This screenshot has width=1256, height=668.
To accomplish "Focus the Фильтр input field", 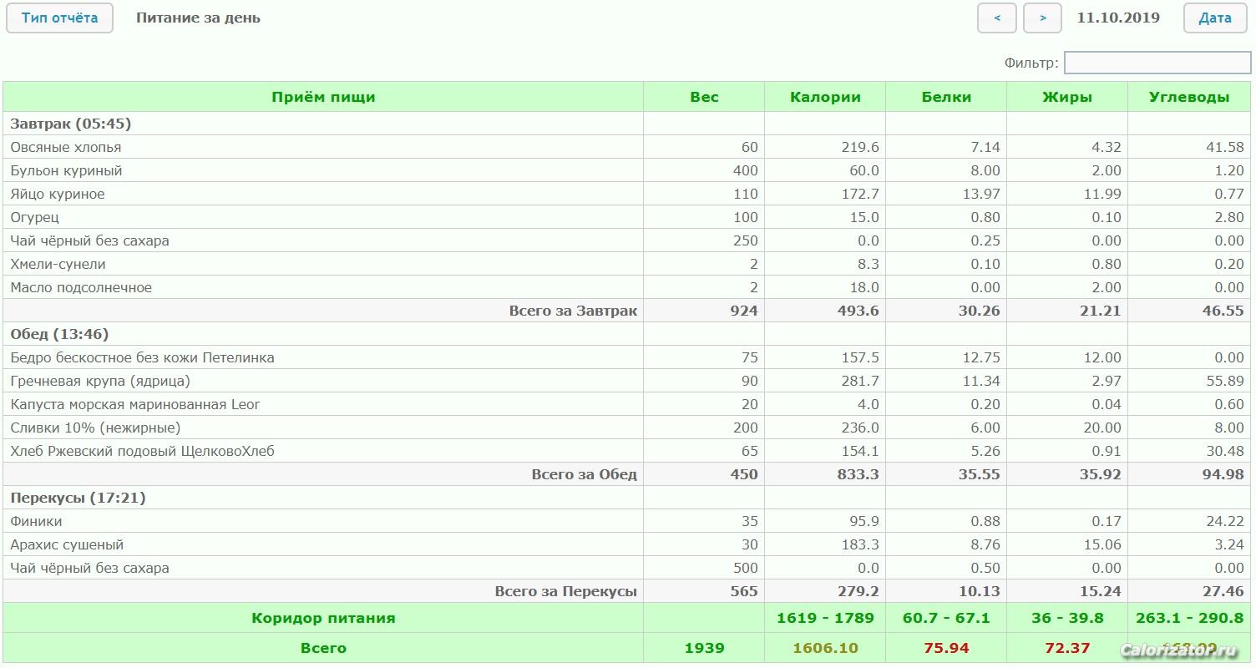I will [x=1157, y=63].
